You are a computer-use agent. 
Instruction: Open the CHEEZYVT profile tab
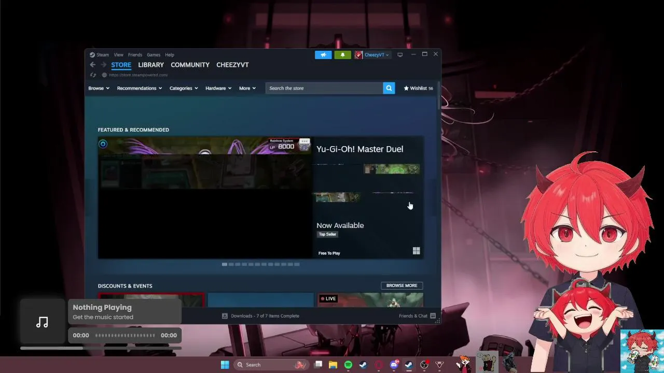(x=232, y=65)
